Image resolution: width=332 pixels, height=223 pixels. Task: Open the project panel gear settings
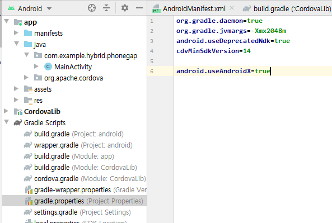[125, 8]
